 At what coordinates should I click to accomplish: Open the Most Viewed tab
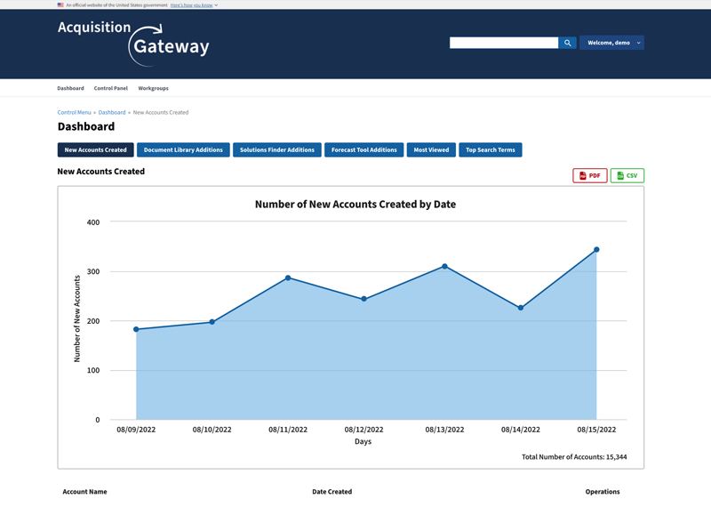431,149
